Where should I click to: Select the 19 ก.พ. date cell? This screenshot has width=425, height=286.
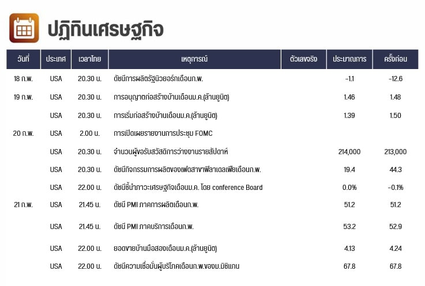point(23,97)
